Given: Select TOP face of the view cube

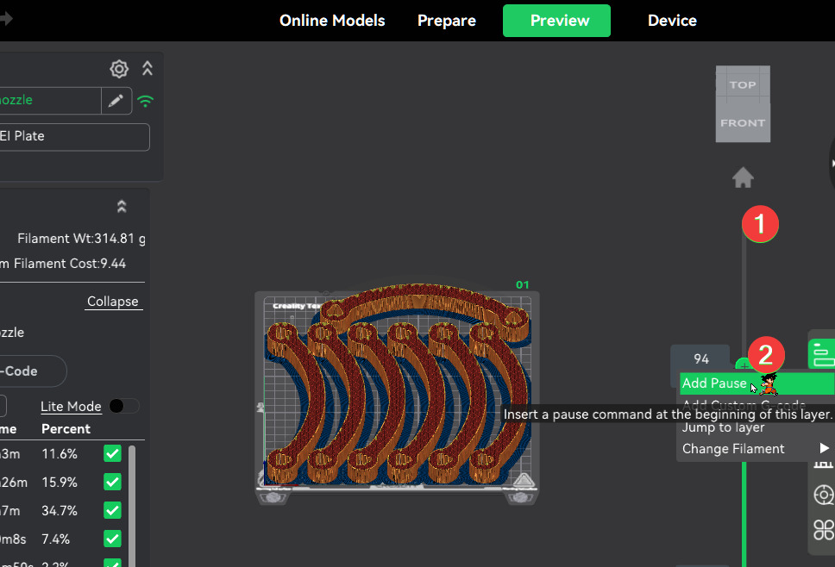Looking at the screenshot, I should coord(742,84).
